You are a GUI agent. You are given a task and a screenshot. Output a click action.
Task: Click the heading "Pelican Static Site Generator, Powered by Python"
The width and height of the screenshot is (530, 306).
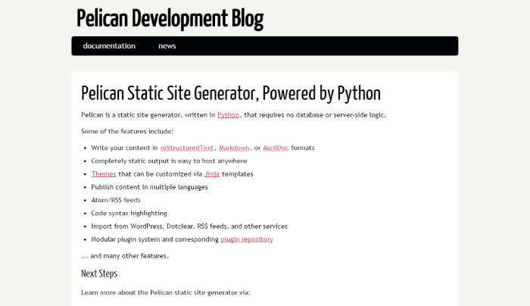click(231, 93)
